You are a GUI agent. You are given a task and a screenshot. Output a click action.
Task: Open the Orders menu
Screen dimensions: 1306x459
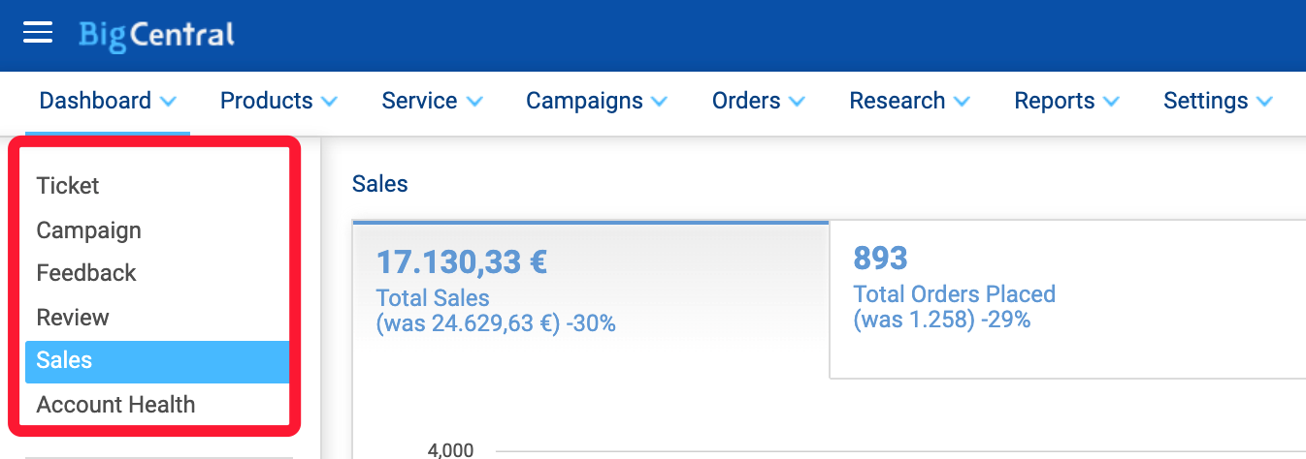(x=758, y=101)
